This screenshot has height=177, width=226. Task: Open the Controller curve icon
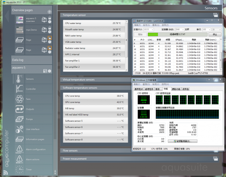[19, 89]
